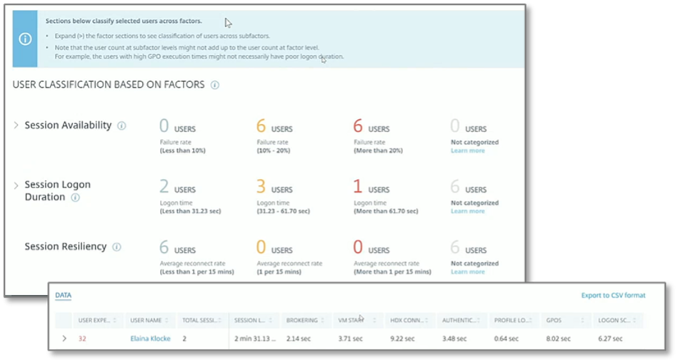Viewport: 678px width, 364px height.
Task: Expand the Session Availability factor section
Action: click(16, 126)
